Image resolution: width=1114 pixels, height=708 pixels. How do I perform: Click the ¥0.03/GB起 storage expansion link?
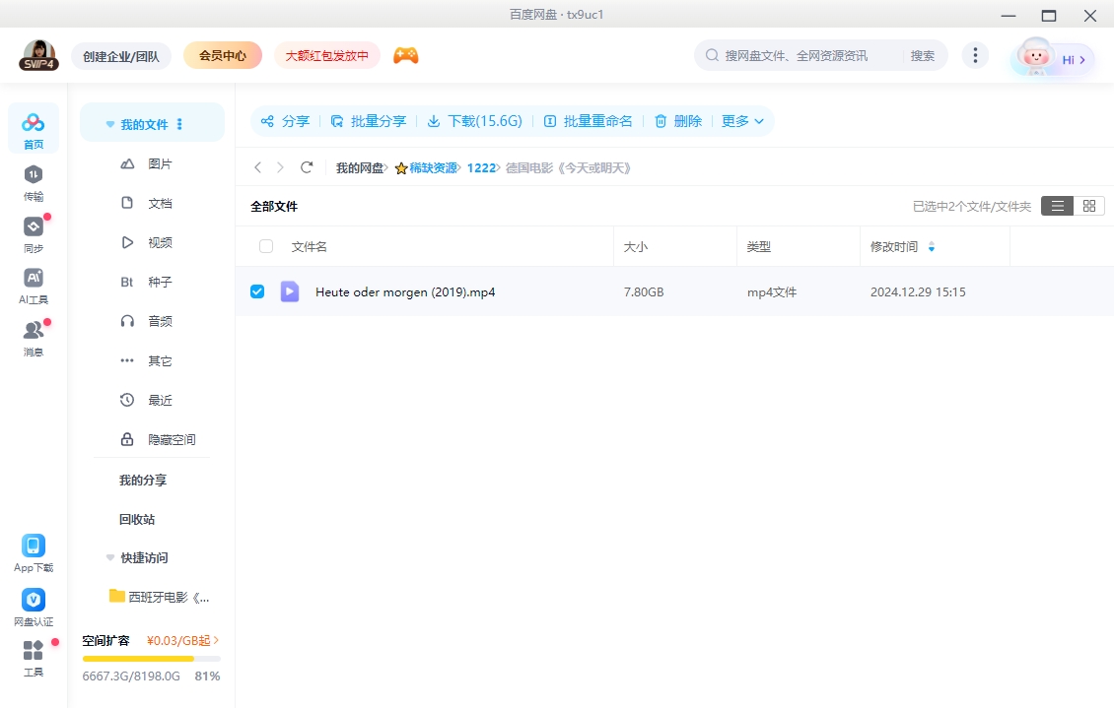pyautogui.click(x=182, y=640)
